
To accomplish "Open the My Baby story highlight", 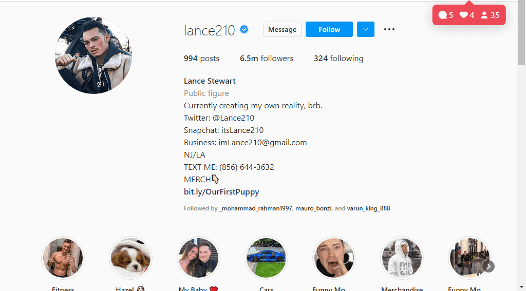I will tap(198, 258).
